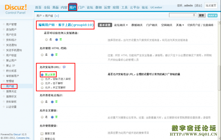Open the 门户 top menu

(x=81, y=7)
